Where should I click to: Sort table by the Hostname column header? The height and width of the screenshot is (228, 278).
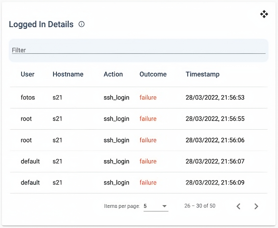click(x=68, y=74)
